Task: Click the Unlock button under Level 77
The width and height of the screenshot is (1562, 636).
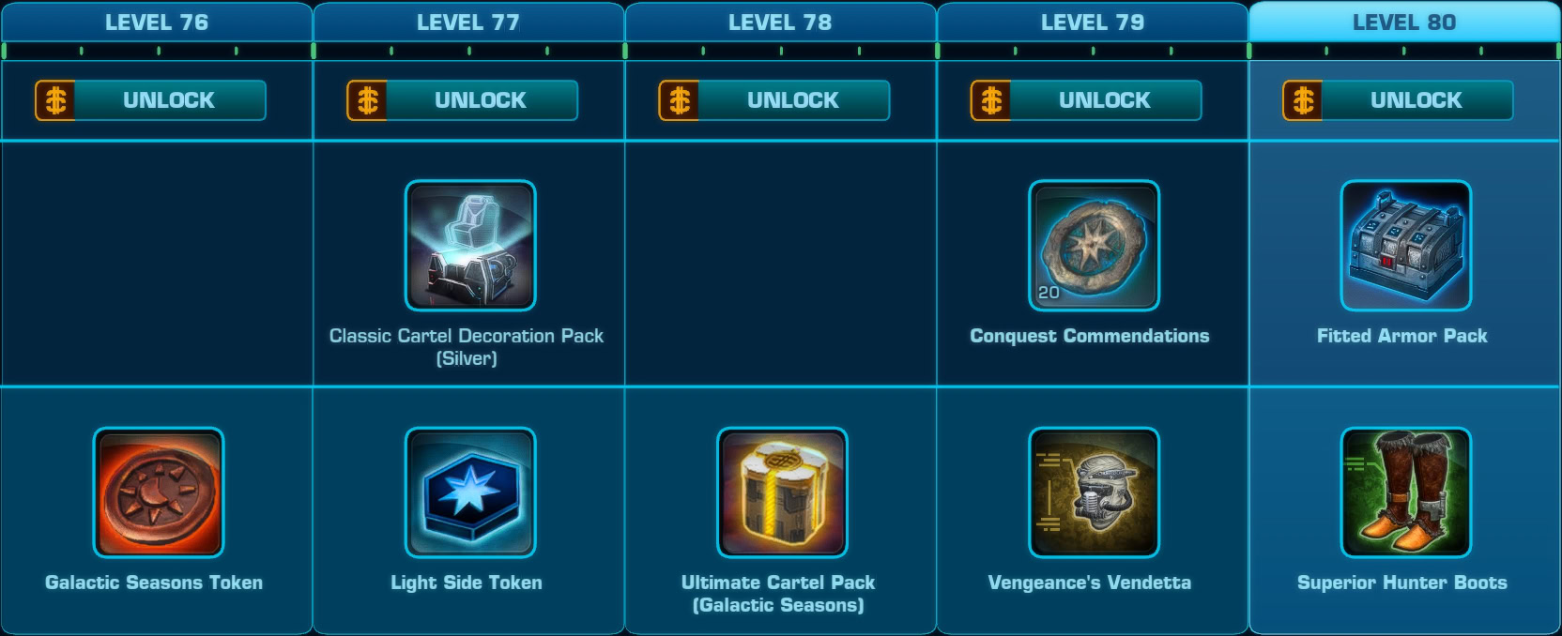Action: pyautogui.click(x=462, y=100)
